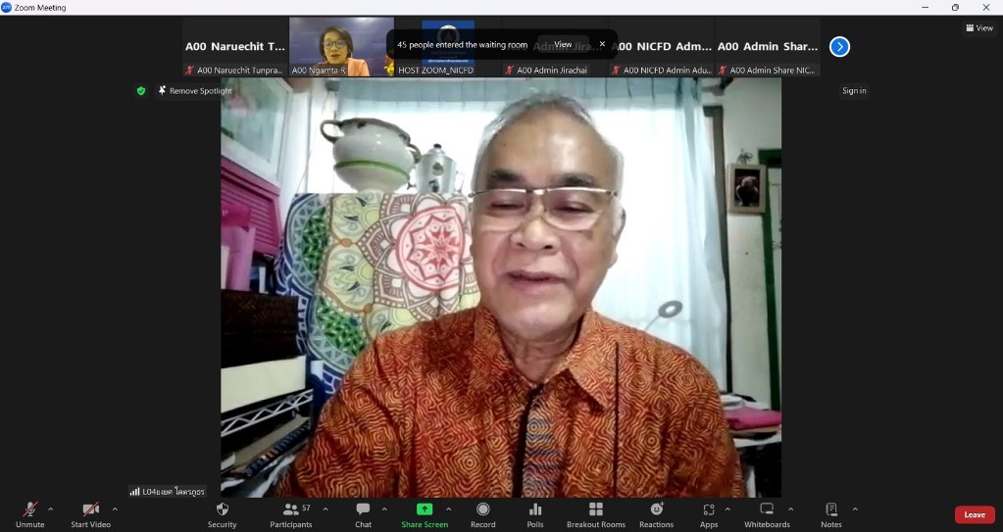Click Sign in link
1003x532 pixels.
tap(854, 91)
